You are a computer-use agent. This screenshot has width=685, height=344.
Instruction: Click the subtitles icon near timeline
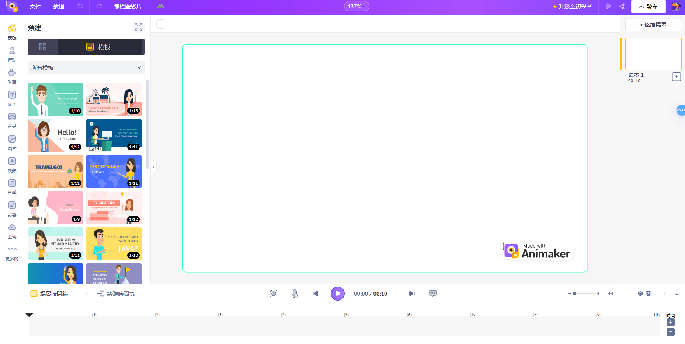[x=433, y=294]
